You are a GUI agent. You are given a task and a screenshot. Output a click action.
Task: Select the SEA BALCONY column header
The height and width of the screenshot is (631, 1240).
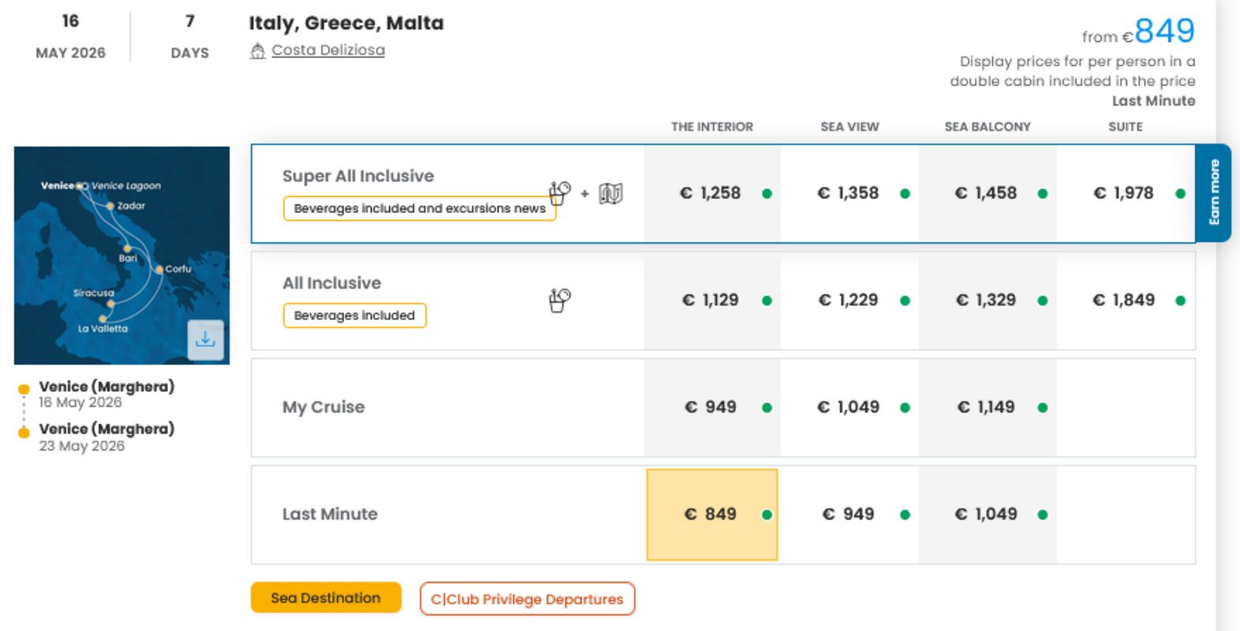[x=987, y=126]
